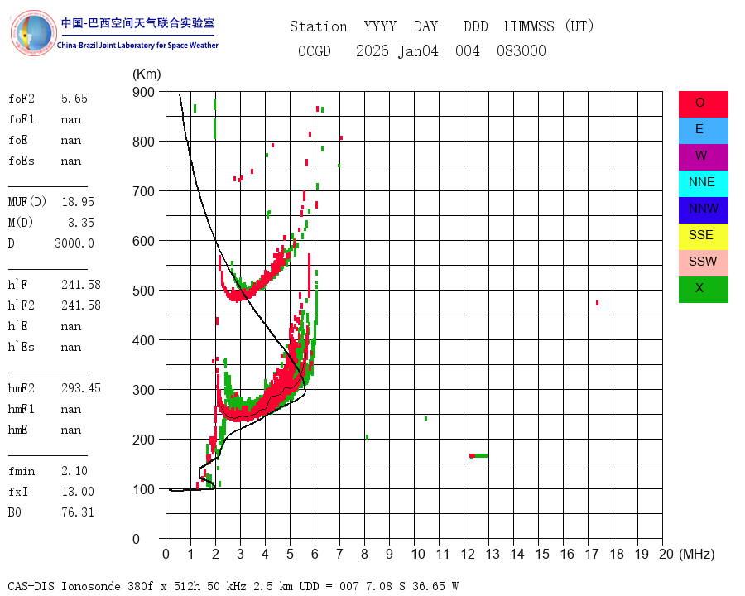Click the 900 altitude axis tick label
Viewport: 745px width, 596px height.
143,92
